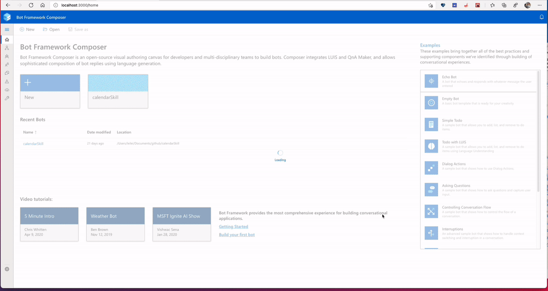Click the Echo Bot example icon
Viewport: 548px width, 291px height.
[x=431, y=81]
